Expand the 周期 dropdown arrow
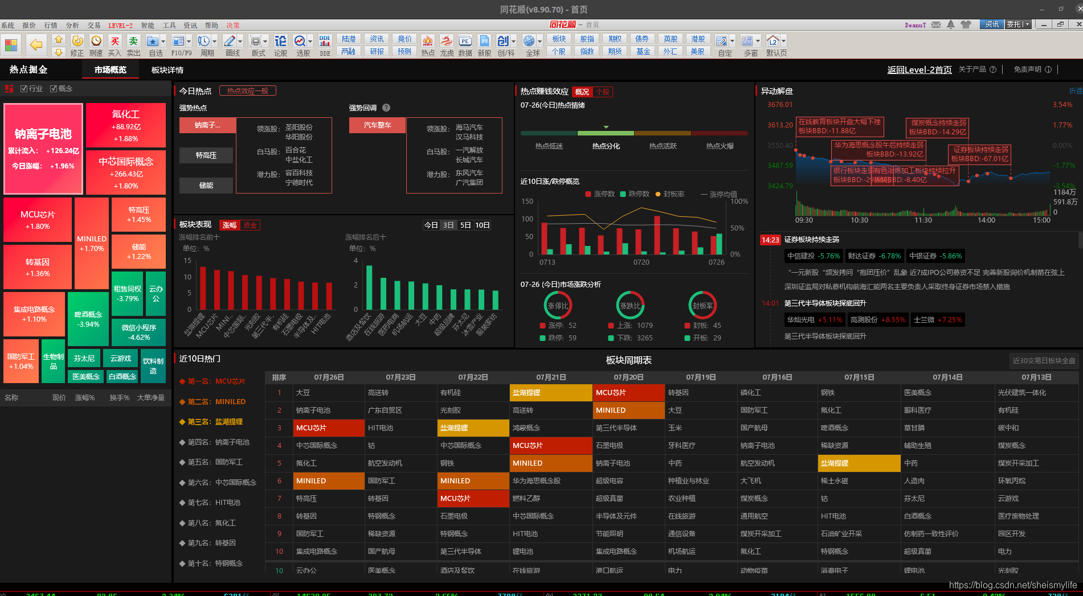Screen dimensions: 1083x596 pos(214,41)
